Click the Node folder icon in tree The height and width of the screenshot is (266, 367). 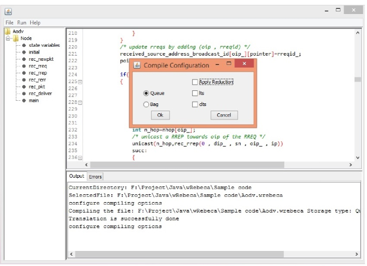[x=16, y=38]
